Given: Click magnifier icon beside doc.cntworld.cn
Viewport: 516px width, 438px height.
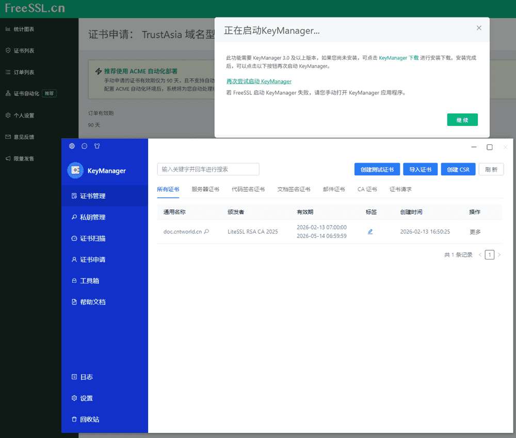Looking at the screenshot, I should (x=206, y=232).
